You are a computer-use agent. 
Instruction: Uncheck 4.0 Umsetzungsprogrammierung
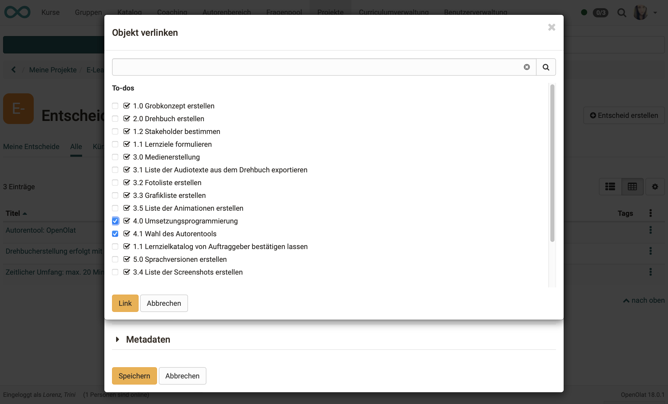115,221
